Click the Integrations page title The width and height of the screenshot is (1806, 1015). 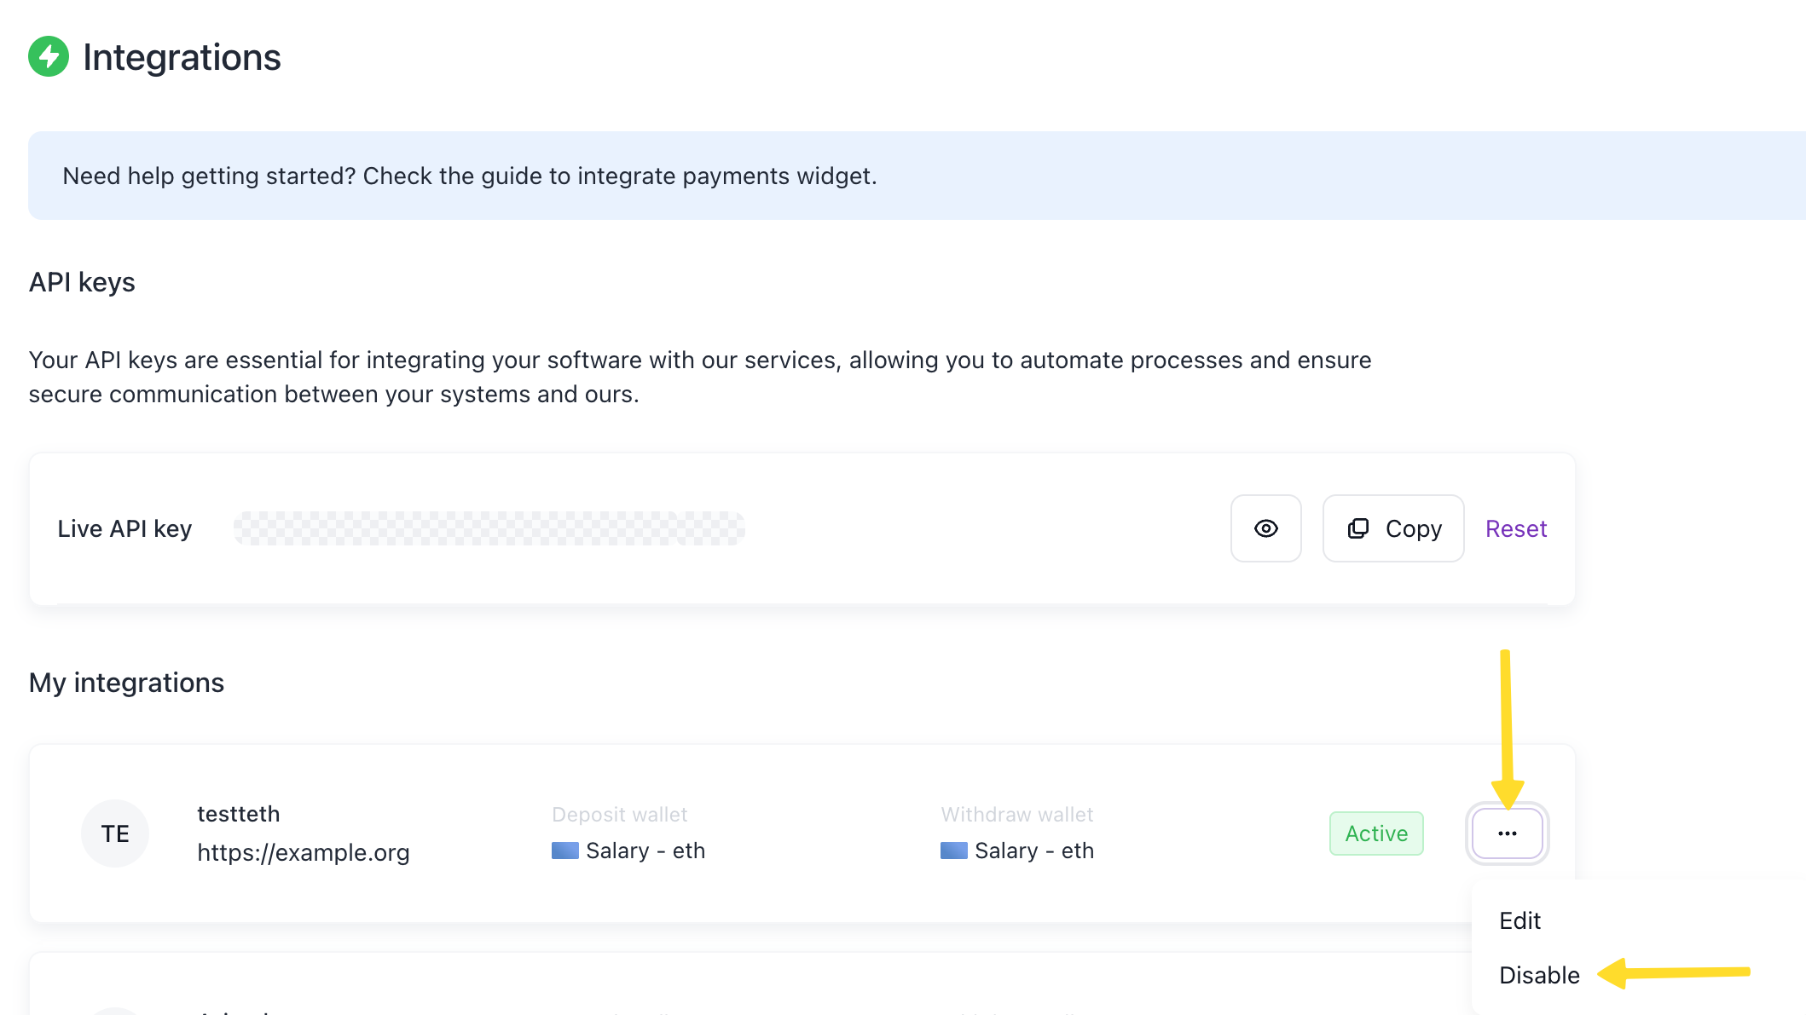coord(182,57)
